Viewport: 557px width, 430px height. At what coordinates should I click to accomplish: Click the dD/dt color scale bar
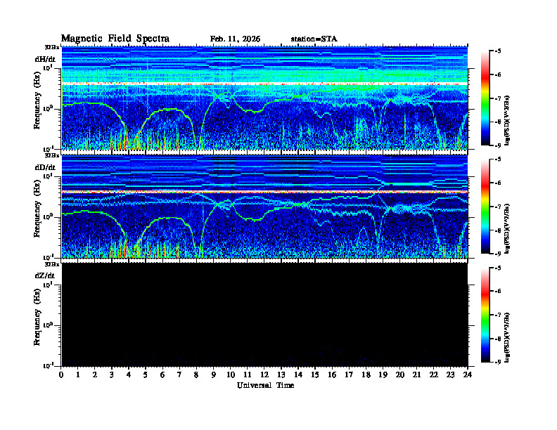(x=485, y=207)
